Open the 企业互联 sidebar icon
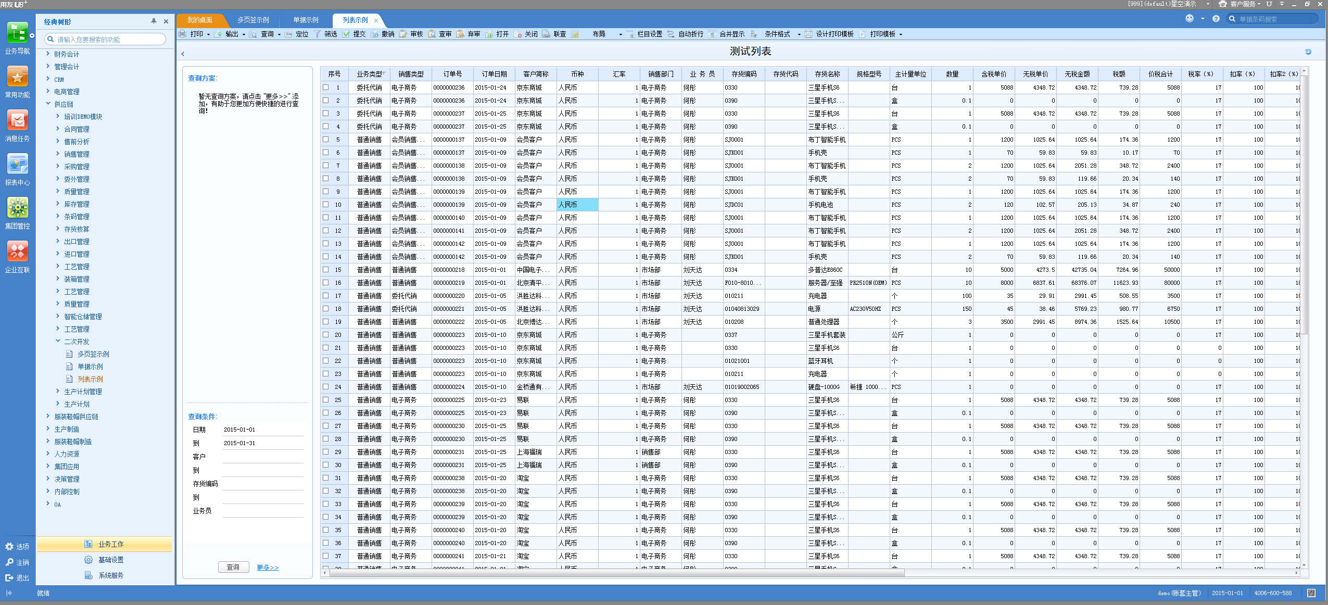This screenshot has height=605, width=1328. (x=17, y=251)
